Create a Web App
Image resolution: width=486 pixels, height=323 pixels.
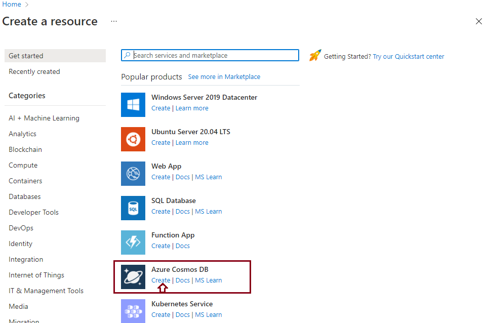coord(161,177)
